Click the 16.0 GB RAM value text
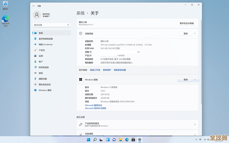This screenshot has width=229, height=143. 110,48
